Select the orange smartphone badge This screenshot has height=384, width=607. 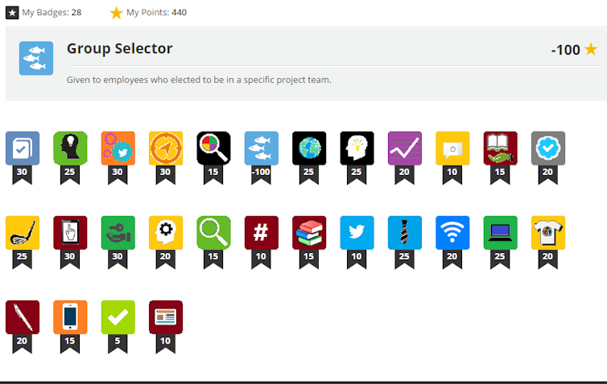tap(70, 317)
